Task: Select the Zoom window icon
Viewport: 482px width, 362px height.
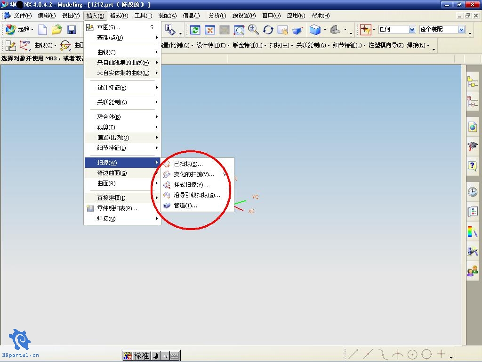Action: click(x=239, y=30)
